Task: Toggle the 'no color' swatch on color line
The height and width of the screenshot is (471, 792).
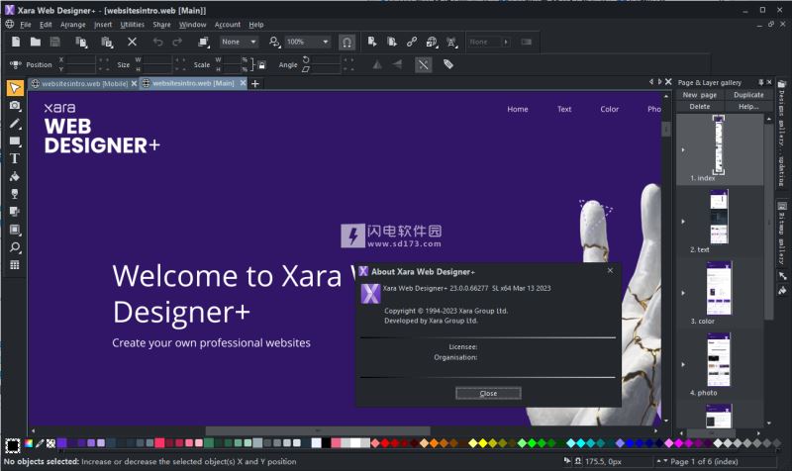Action: [x=50, y=443]
